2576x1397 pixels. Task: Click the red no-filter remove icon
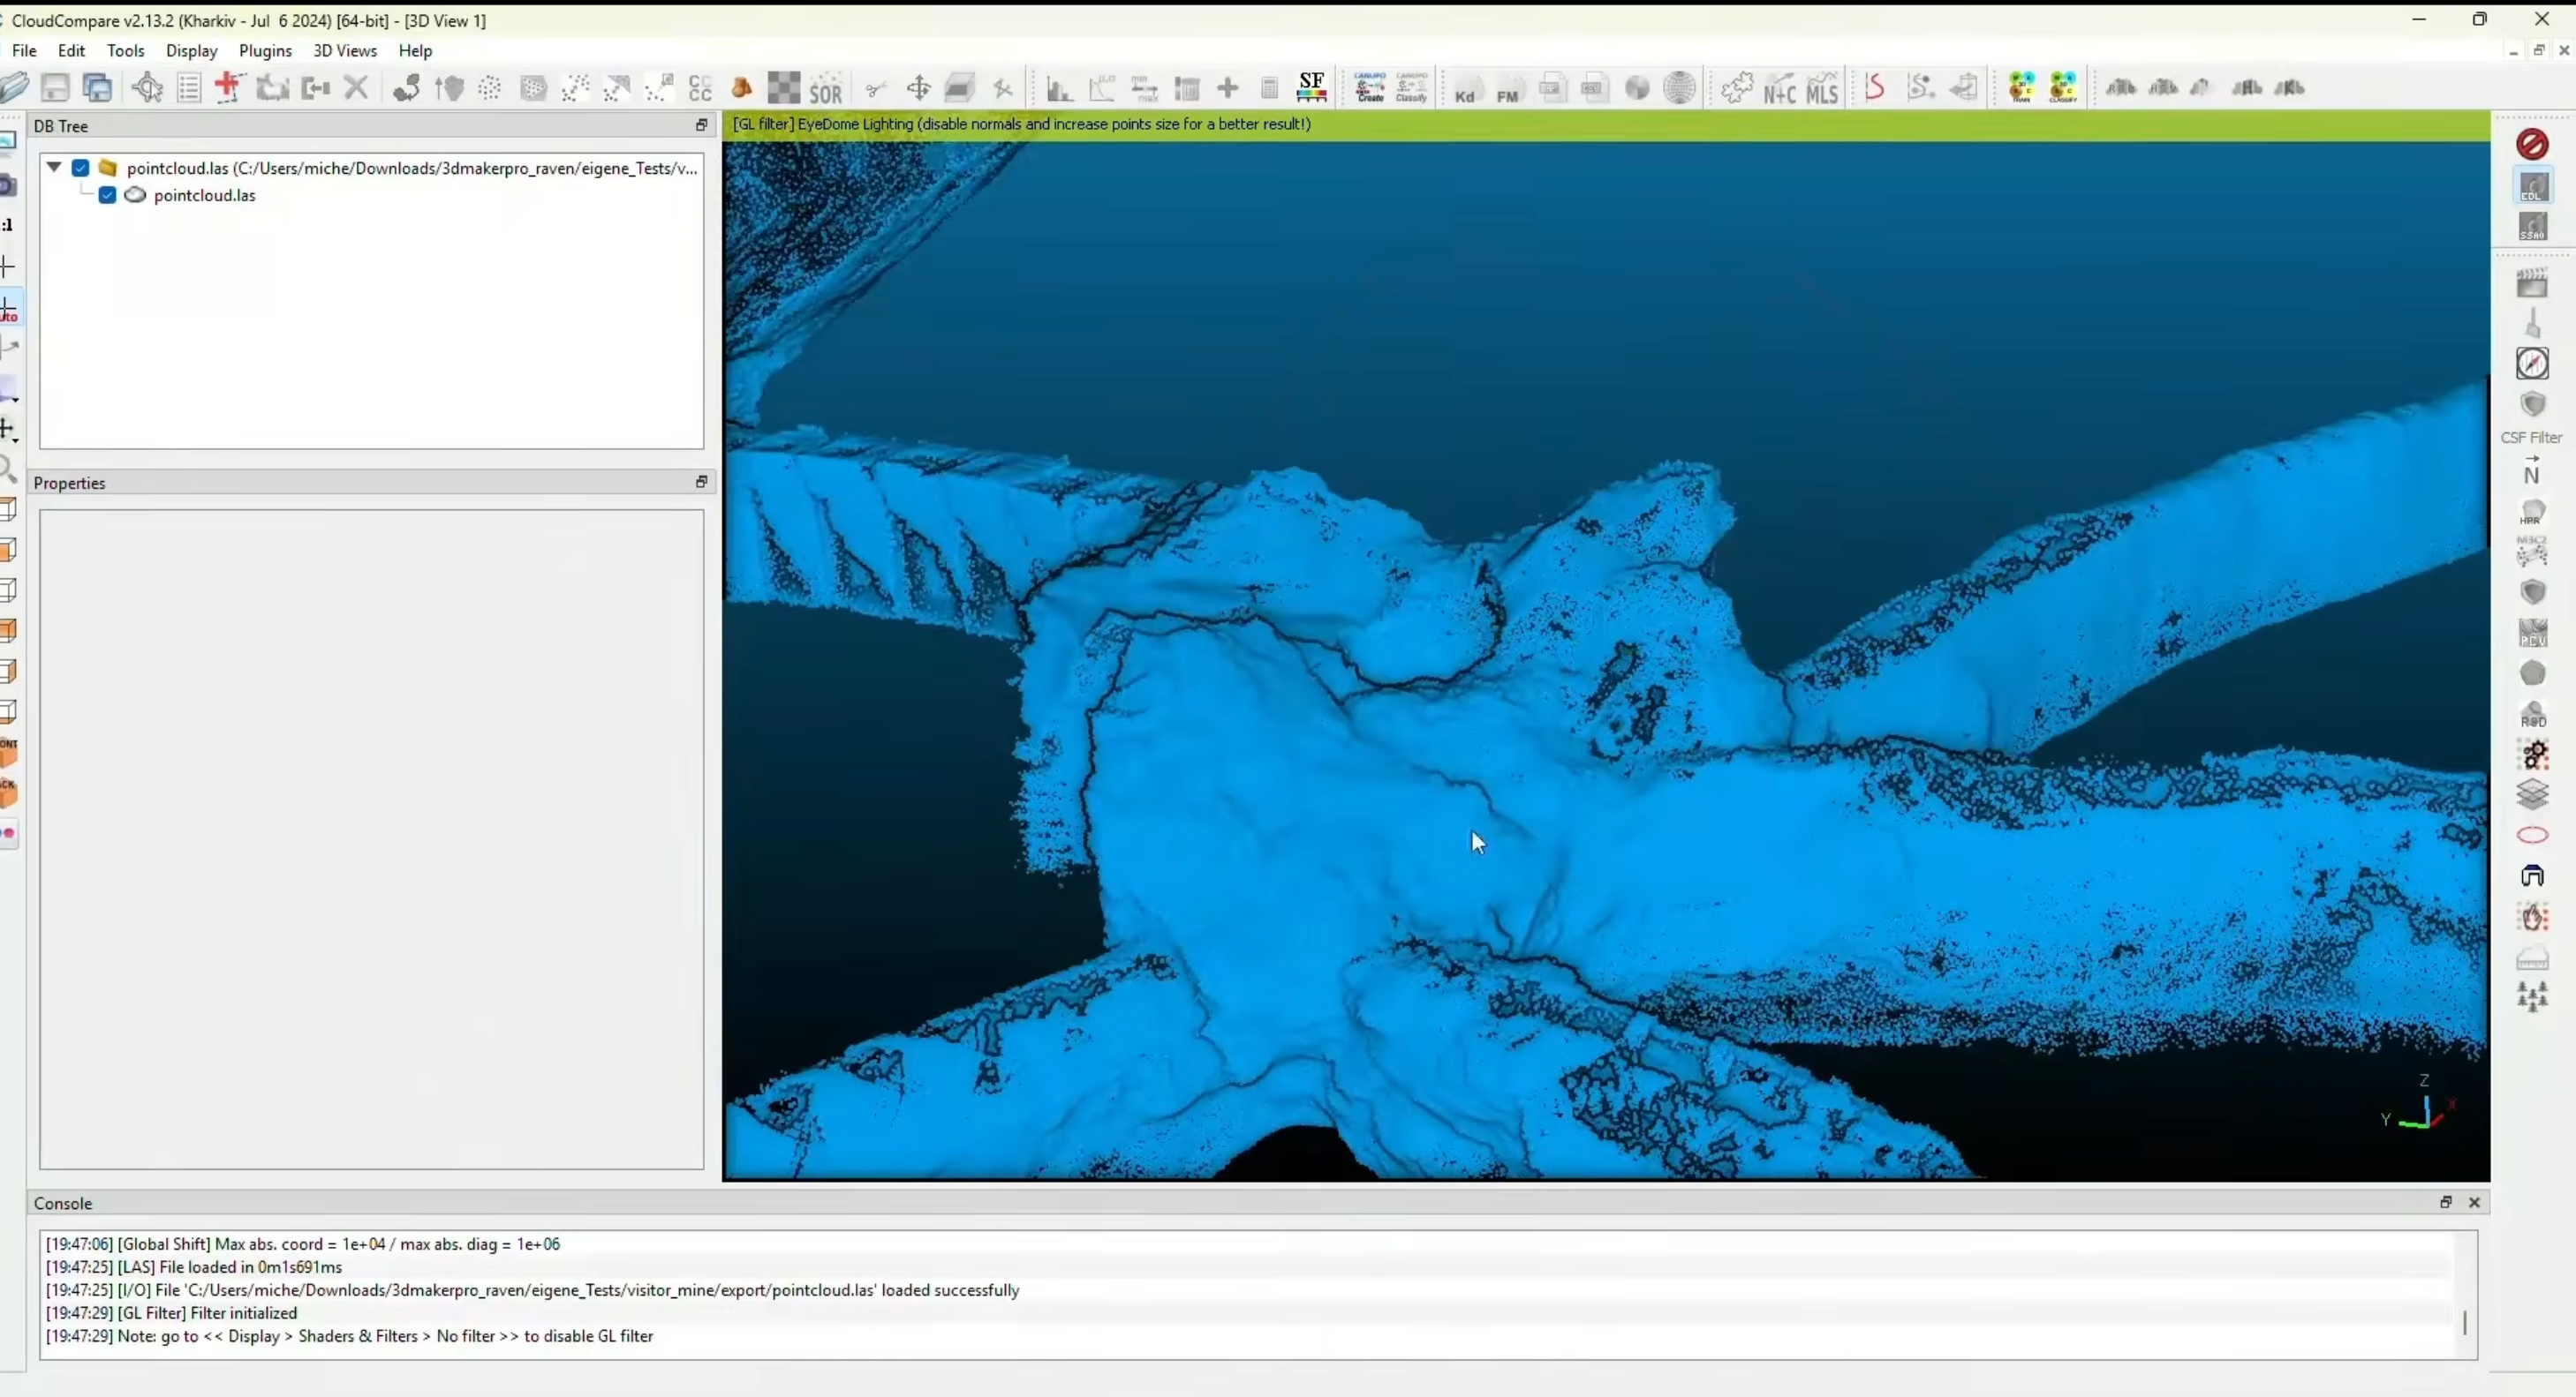point(2532,144)
